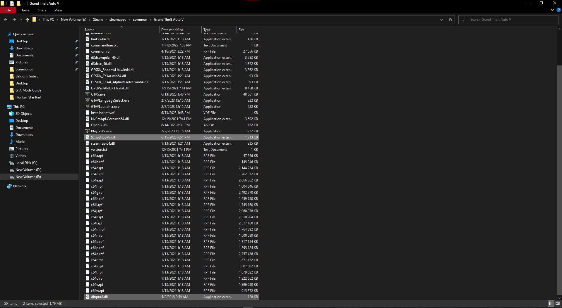The width and height of the screenshot is (562, 308).
Task: Open the Help question mark icon
Action: pos(558,10)
